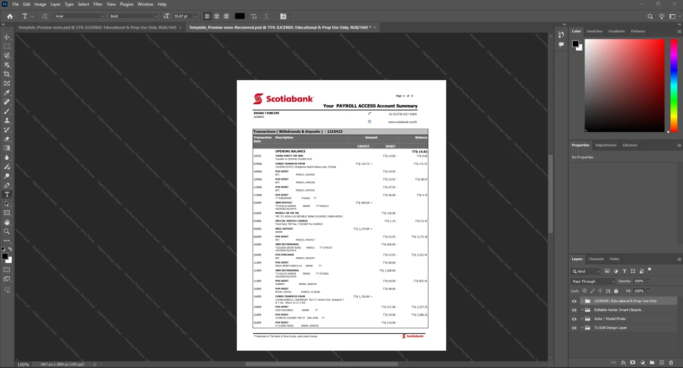Open the Kind filter dropdown

tap(586, 271)
